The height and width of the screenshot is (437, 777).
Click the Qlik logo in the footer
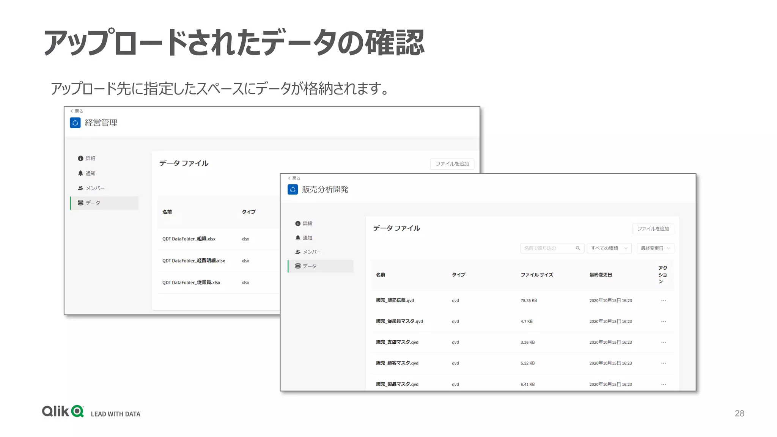click(x=63, y=411)
